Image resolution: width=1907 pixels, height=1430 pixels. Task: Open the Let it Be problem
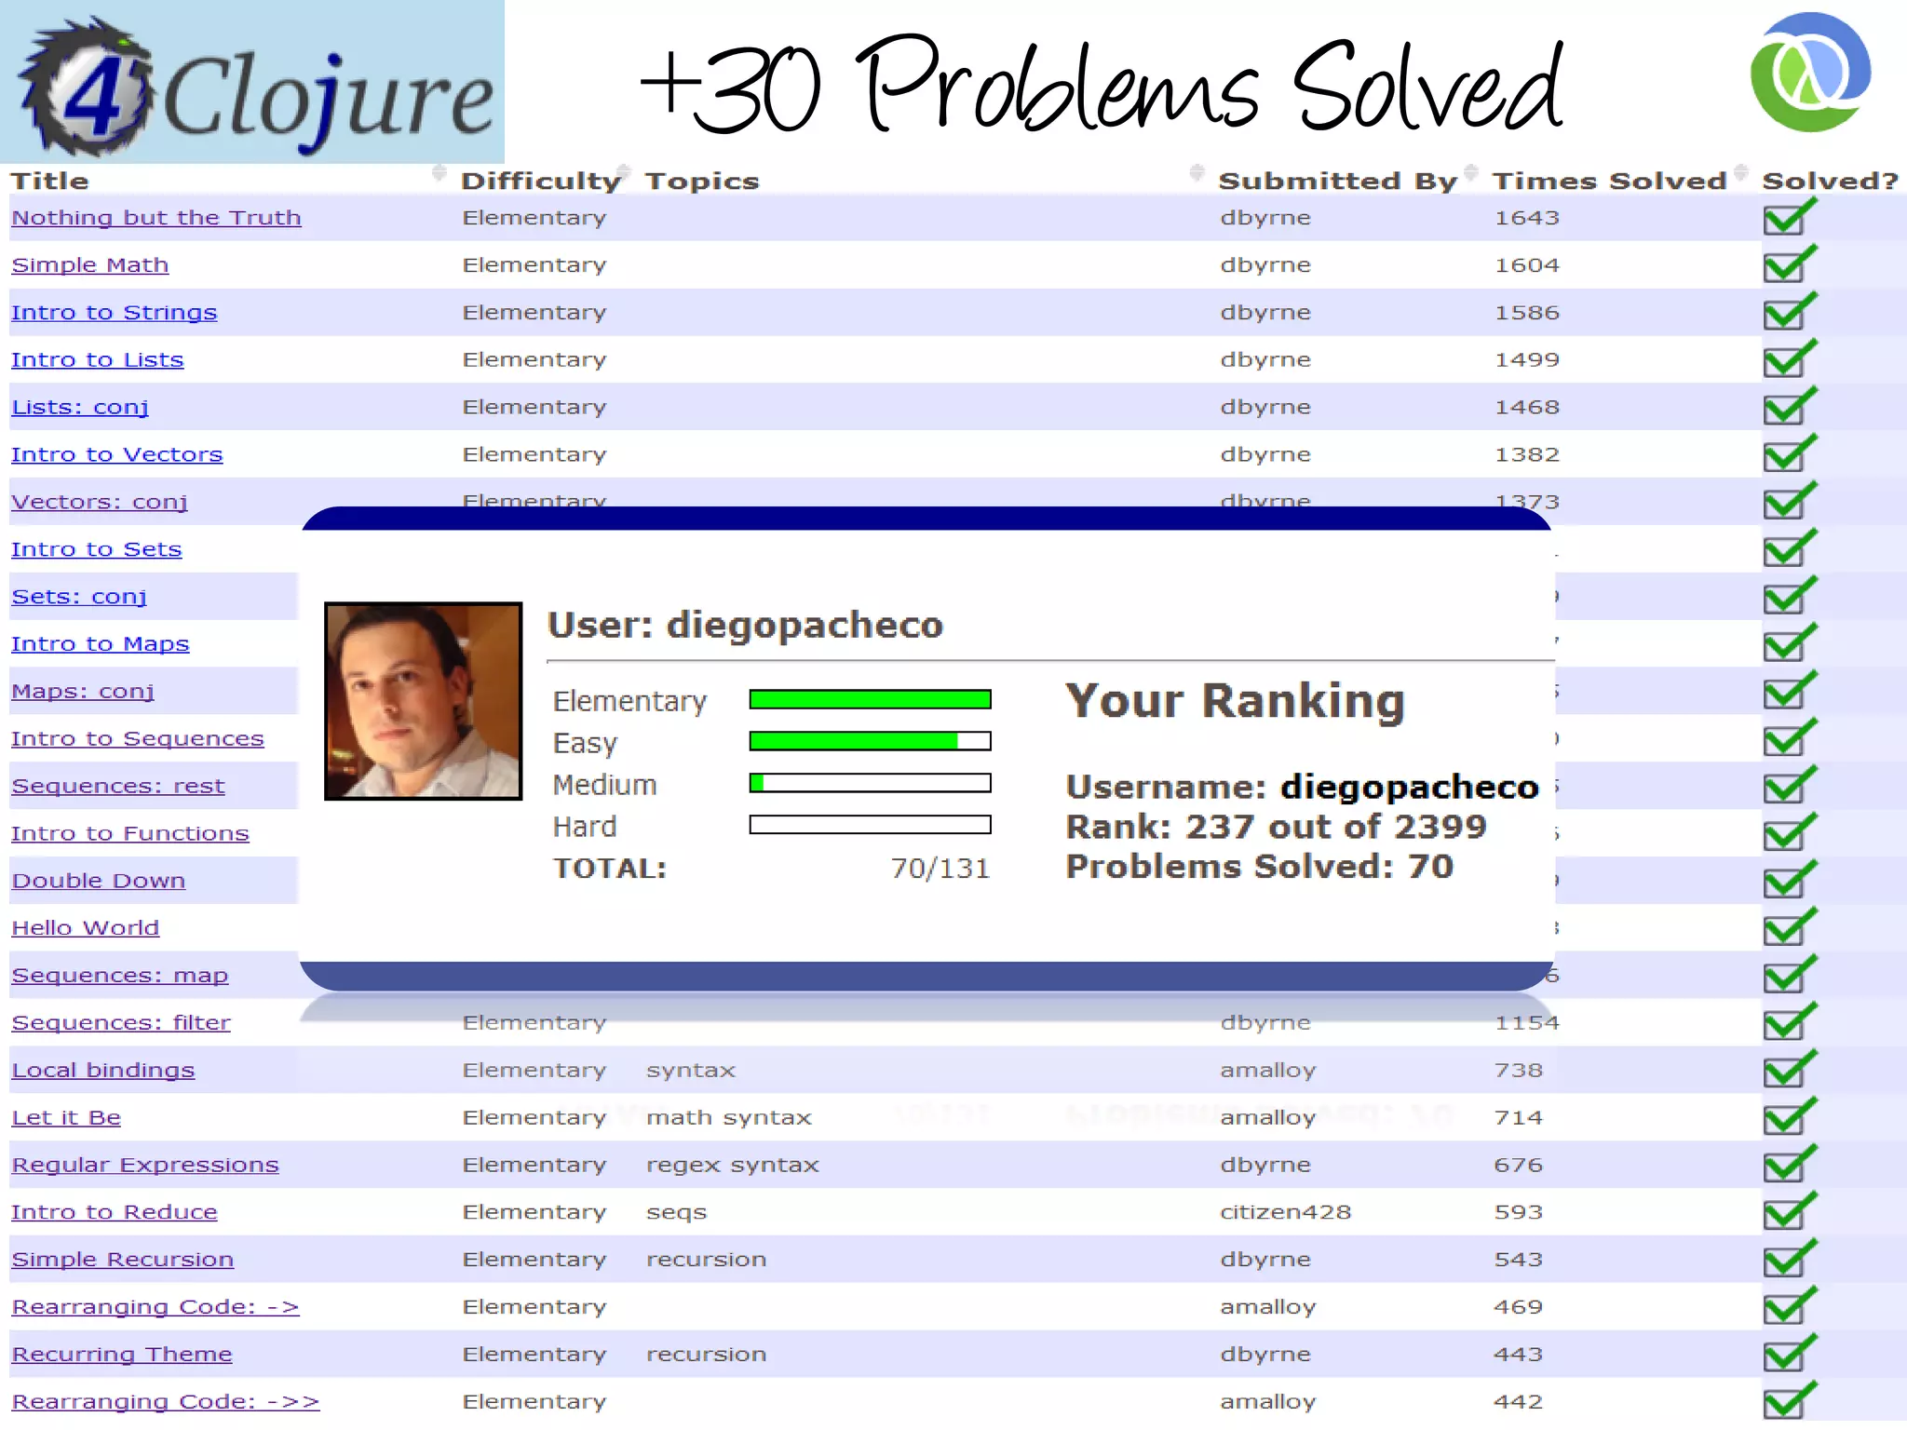(66, 1118)
